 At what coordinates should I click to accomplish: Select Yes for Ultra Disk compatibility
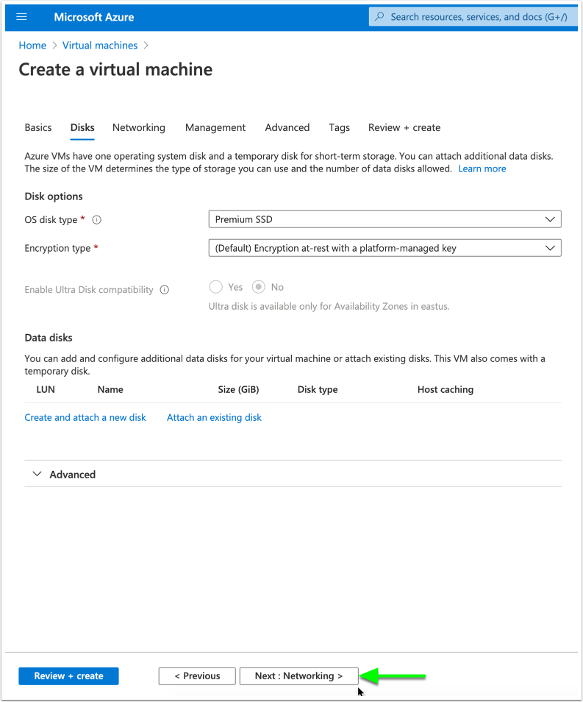(x=215, y=287)
